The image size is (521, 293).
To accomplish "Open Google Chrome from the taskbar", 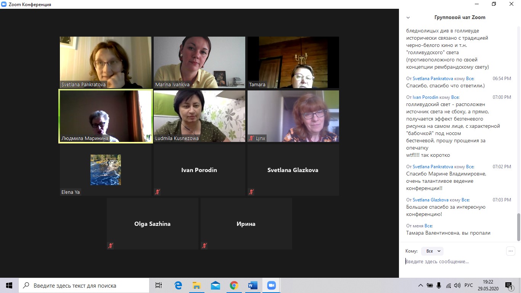I will click(234, 285).
